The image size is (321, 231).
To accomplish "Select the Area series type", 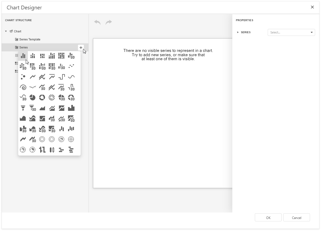I will [x=42, y=108].
